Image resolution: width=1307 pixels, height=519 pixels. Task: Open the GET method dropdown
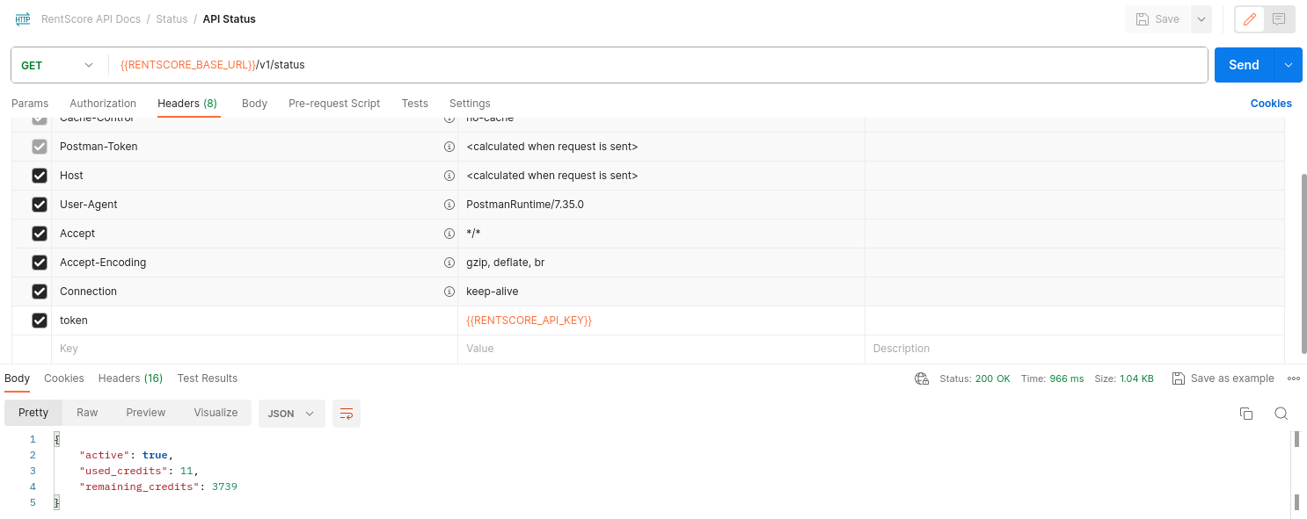coord(58,65)
